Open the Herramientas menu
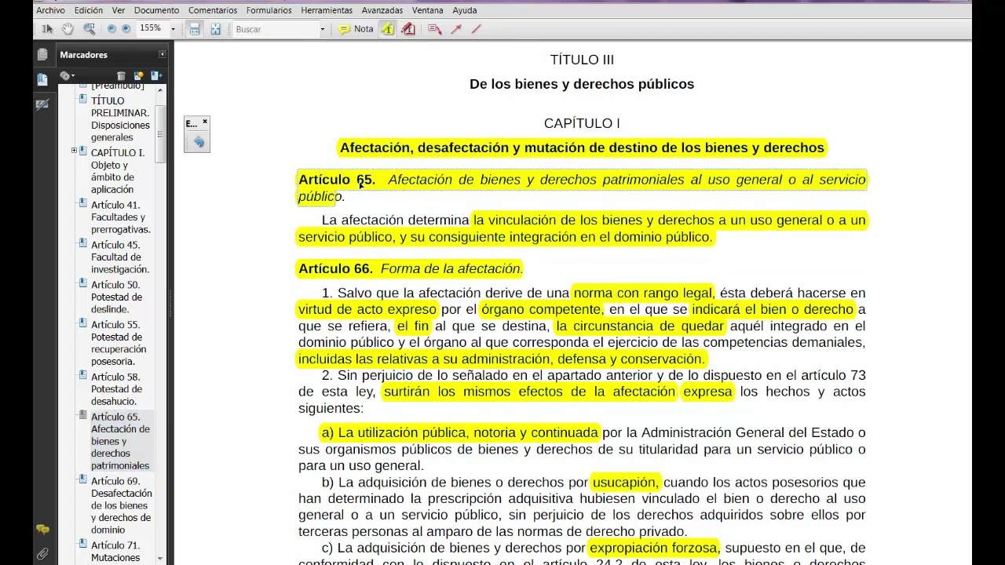Screen dimensions: 1005x565 (327, 10)
